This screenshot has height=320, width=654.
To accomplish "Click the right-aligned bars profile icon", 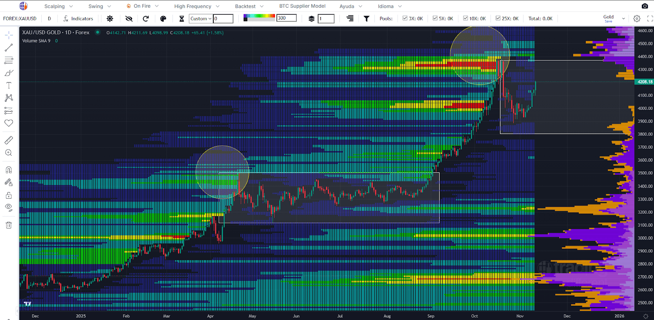I will [x=350, y=18].
